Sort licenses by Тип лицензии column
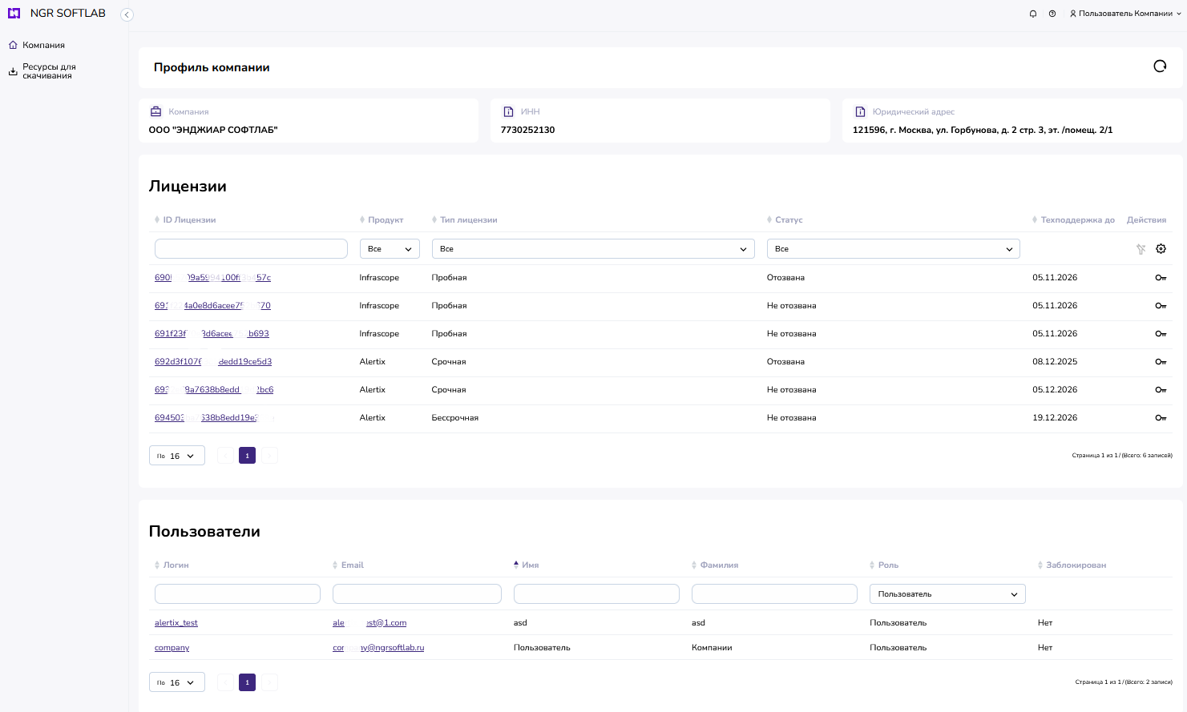The height and width of the screenshot is (712, 1187). tap(465, 220)
